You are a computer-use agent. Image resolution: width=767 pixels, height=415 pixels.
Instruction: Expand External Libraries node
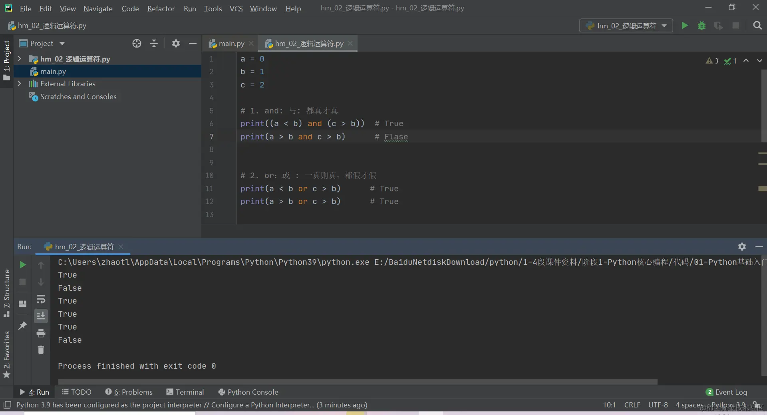click(x=19, y=83)
